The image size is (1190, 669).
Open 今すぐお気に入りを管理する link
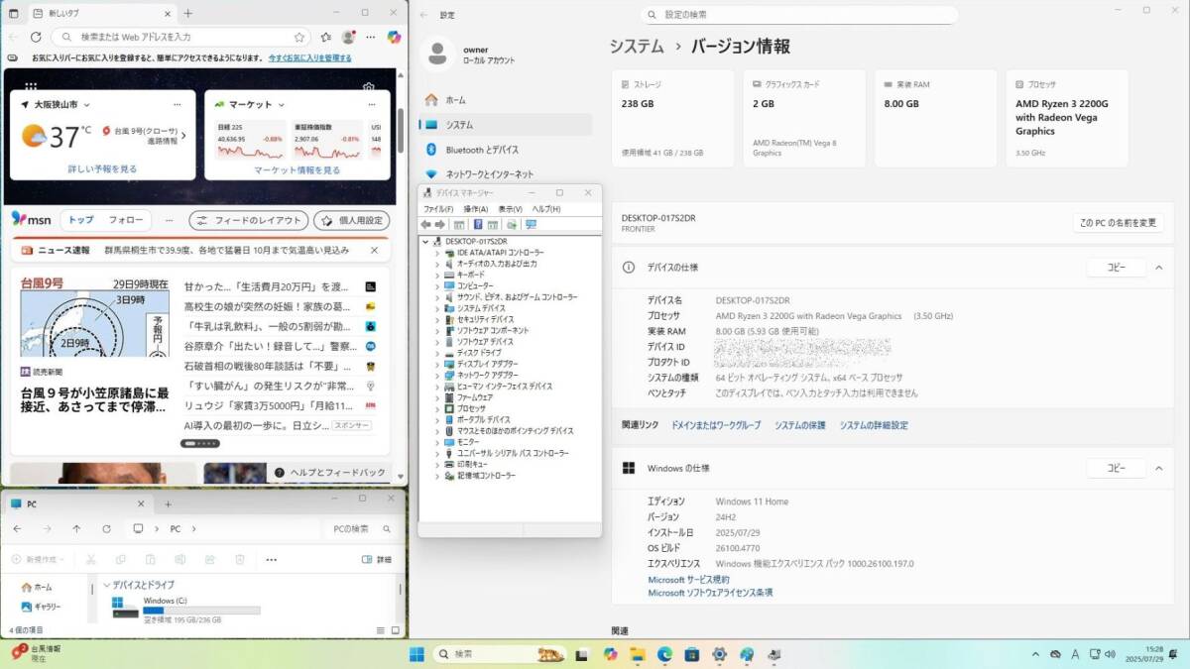tap(308, 58)
